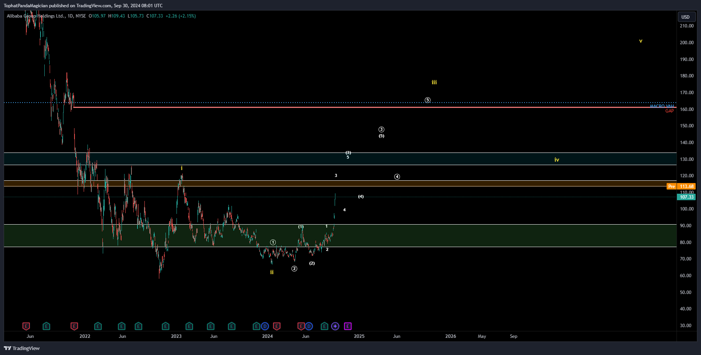This screenshot has width=701, height=355.
Task: Select the (5) wave label under circled 3
Action: (381, 136)
